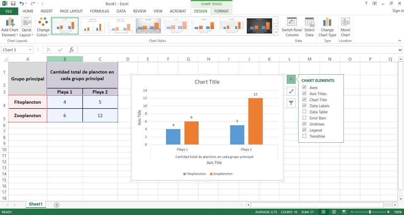This screenshot has width=404, height=215.
Task: Open Excel Help question mark
Action: pyautogui.click(x=366, y=4)
